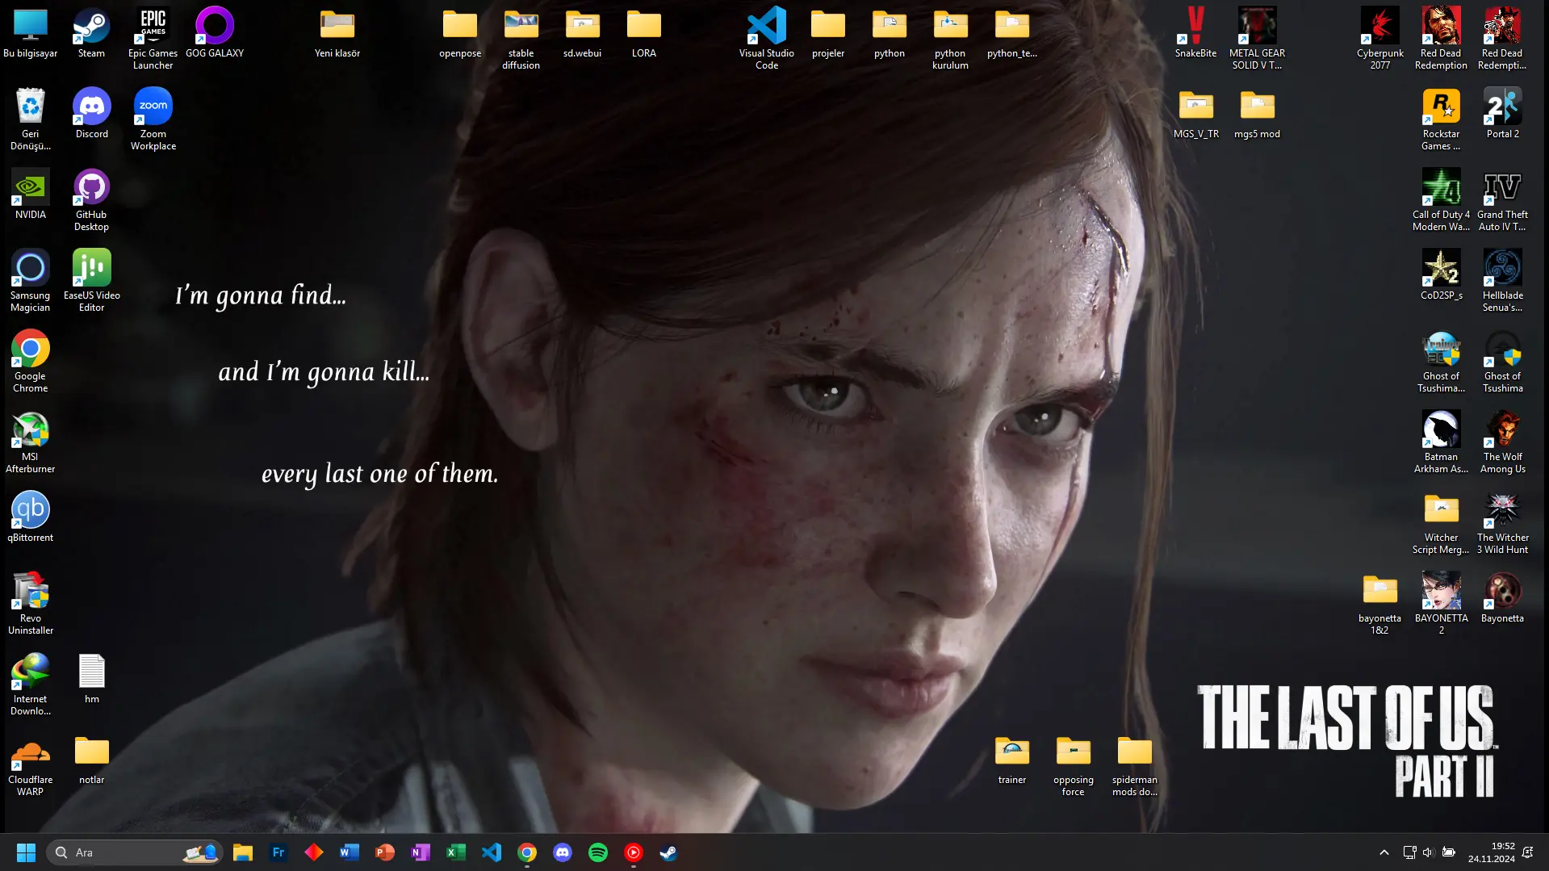The height and width of the screenshot is (871, 1549).
Task: Open the notification center bell icon
Action: click(x=1527, y=852)
